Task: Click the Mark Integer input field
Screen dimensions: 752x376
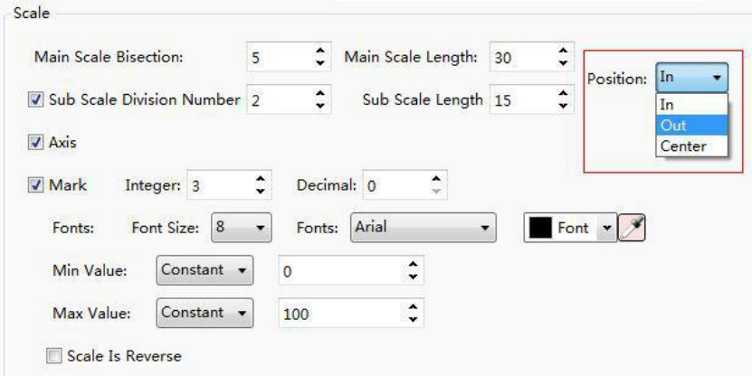Action: [219, 188]
